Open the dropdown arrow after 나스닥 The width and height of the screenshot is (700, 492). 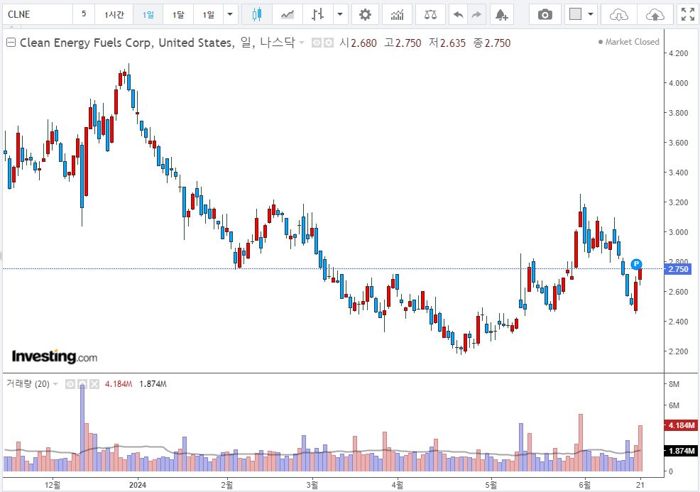click(301, 43)
